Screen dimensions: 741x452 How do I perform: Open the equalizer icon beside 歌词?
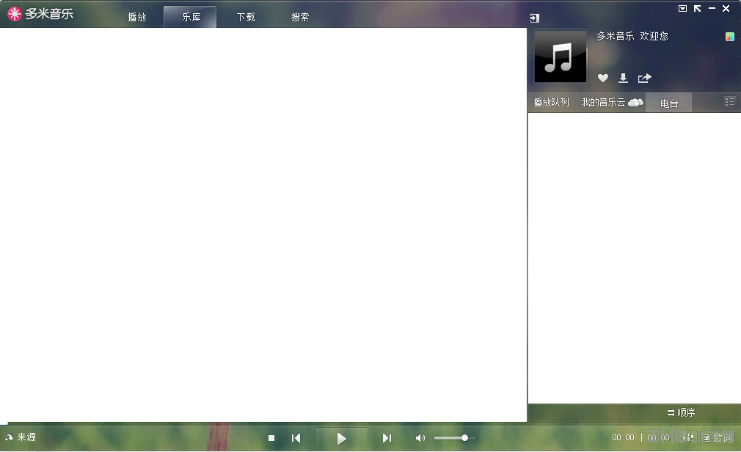(x=687, y=438)
